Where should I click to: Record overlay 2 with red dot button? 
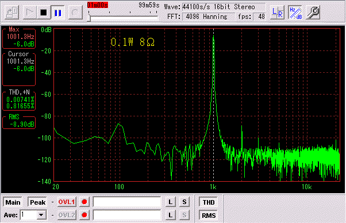(84, 215)
